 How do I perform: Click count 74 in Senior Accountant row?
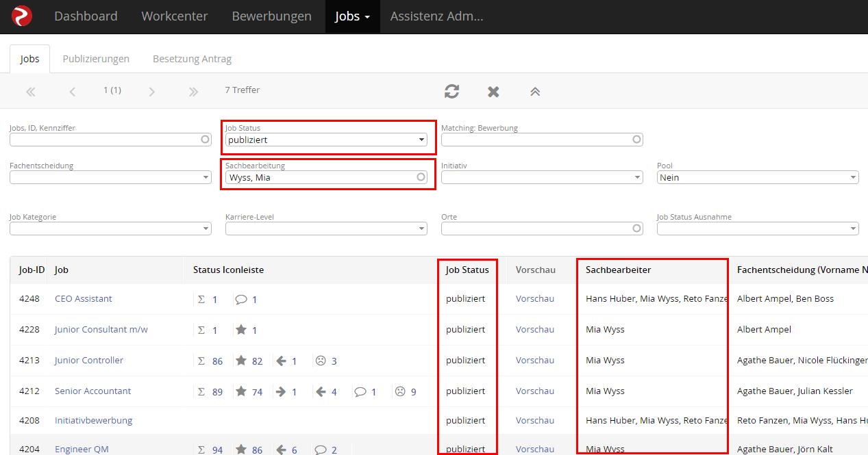click(x=257, y=392)
